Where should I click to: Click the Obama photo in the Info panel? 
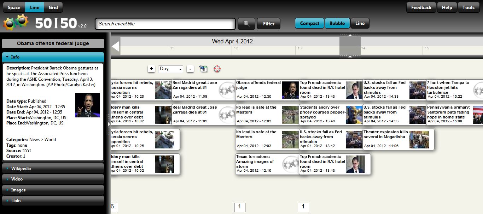[x=87, y=105]
